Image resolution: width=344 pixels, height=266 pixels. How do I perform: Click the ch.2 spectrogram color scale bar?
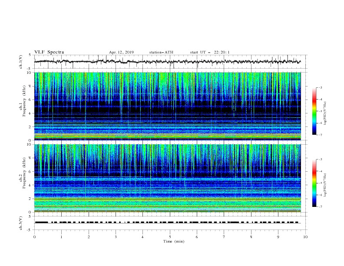(x=314, y=183)
